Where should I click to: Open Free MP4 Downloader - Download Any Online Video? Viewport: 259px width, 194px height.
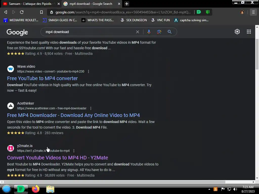tap(74, 115)
